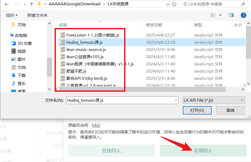Image resolution: width=251 pixels, height=162 pixels.
Task: Click 在线导入 button in LX Music
Action: [111, 151]
